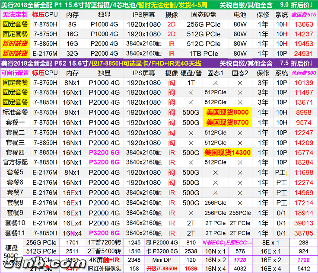The height and width of the screenshot is (273, 318).
Task: Click the 含运费515 pink label
Action: click(x=303, y=14)
